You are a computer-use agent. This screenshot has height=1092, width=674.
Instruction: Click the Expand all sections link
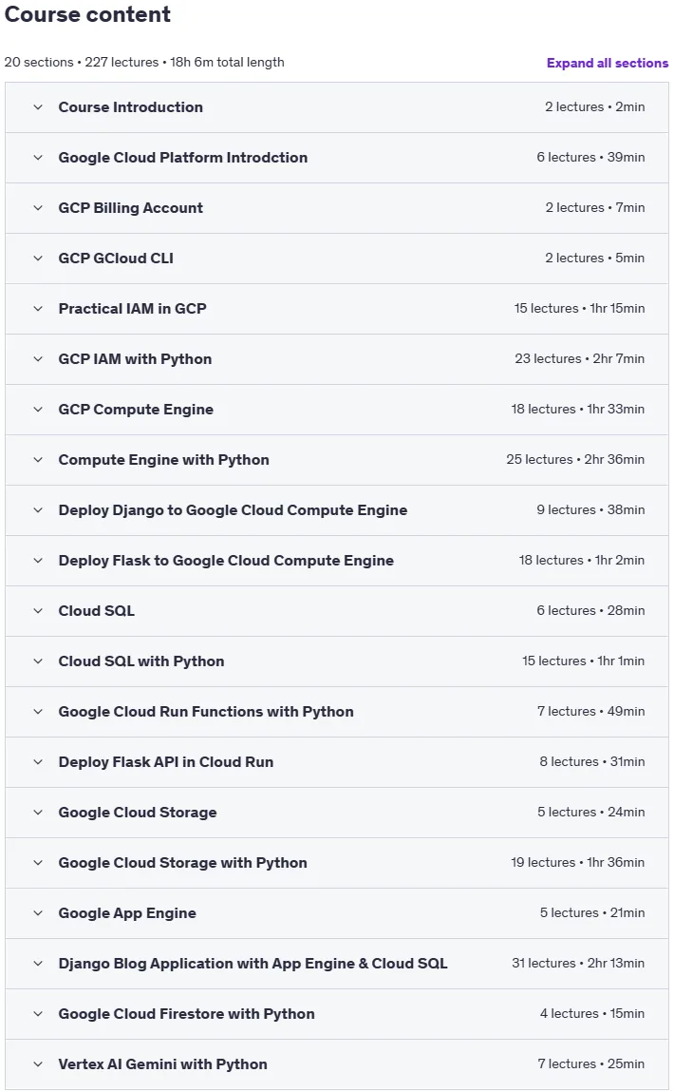click(608, 63)
